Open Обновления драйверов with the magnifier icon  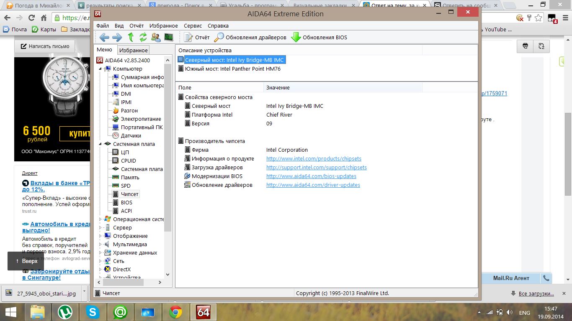(250, 38)
